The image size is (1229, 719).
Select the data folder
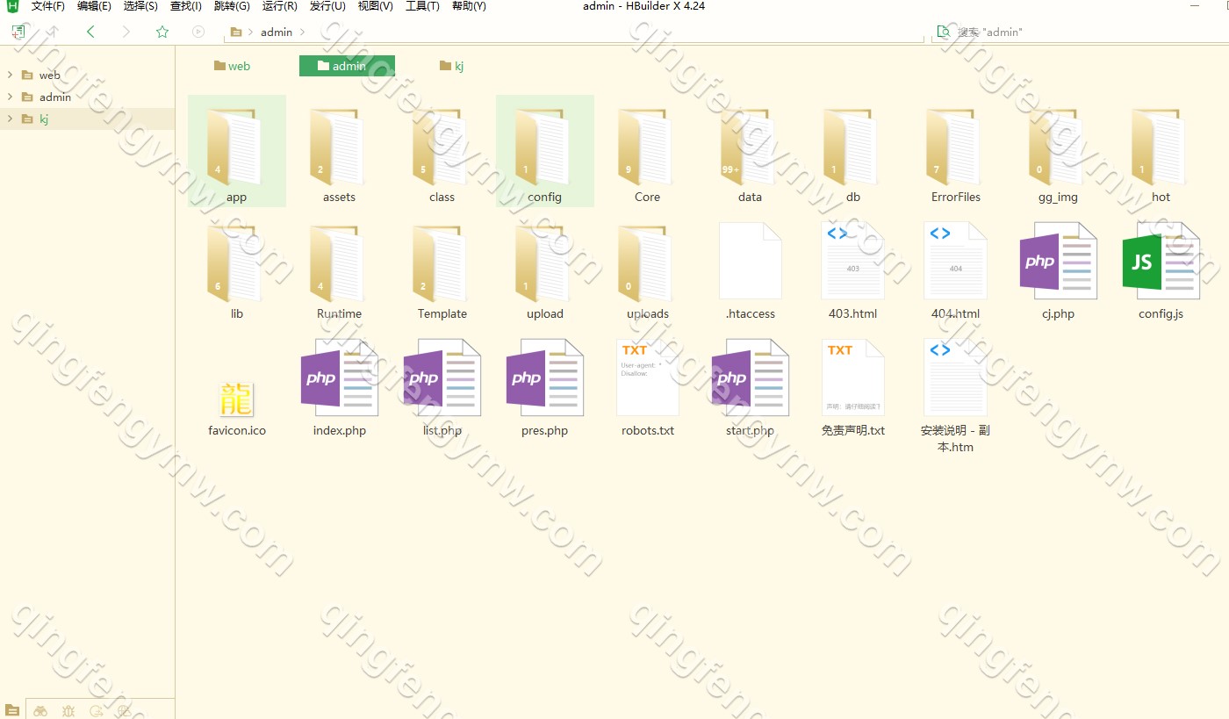[x=750, y=151]
